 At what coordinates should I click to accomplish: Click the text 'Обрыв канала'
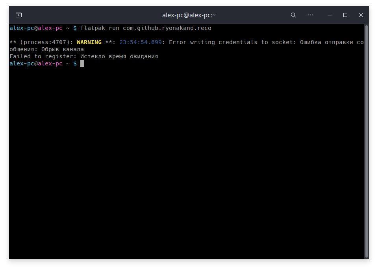click(63, 49)
